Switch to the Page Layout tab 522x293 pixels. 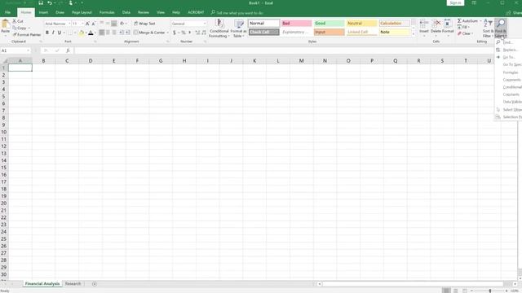[x=82, y=12]
